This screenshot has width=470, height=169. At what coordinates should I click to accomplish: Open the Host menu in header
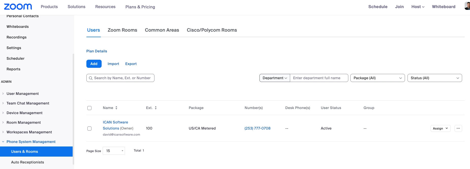point(418,7)
